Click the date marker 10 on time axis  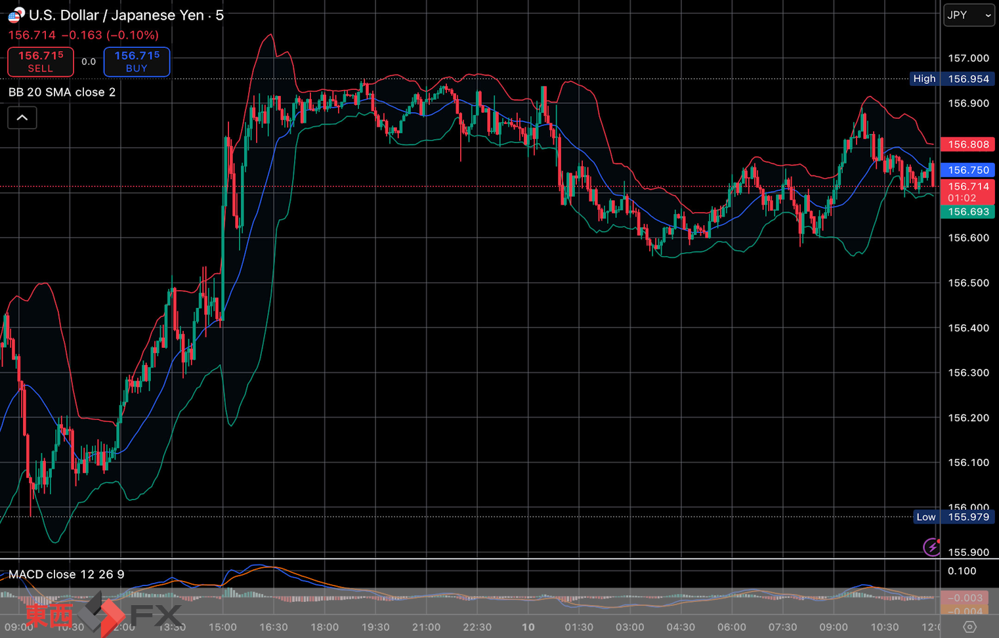coord(528,627)
